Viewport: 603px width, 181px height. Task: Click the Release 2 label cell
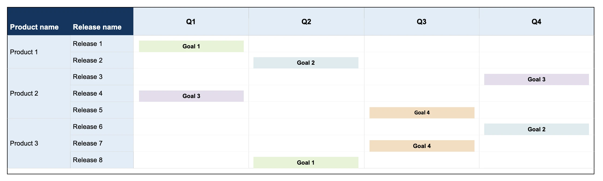point(102,60)
